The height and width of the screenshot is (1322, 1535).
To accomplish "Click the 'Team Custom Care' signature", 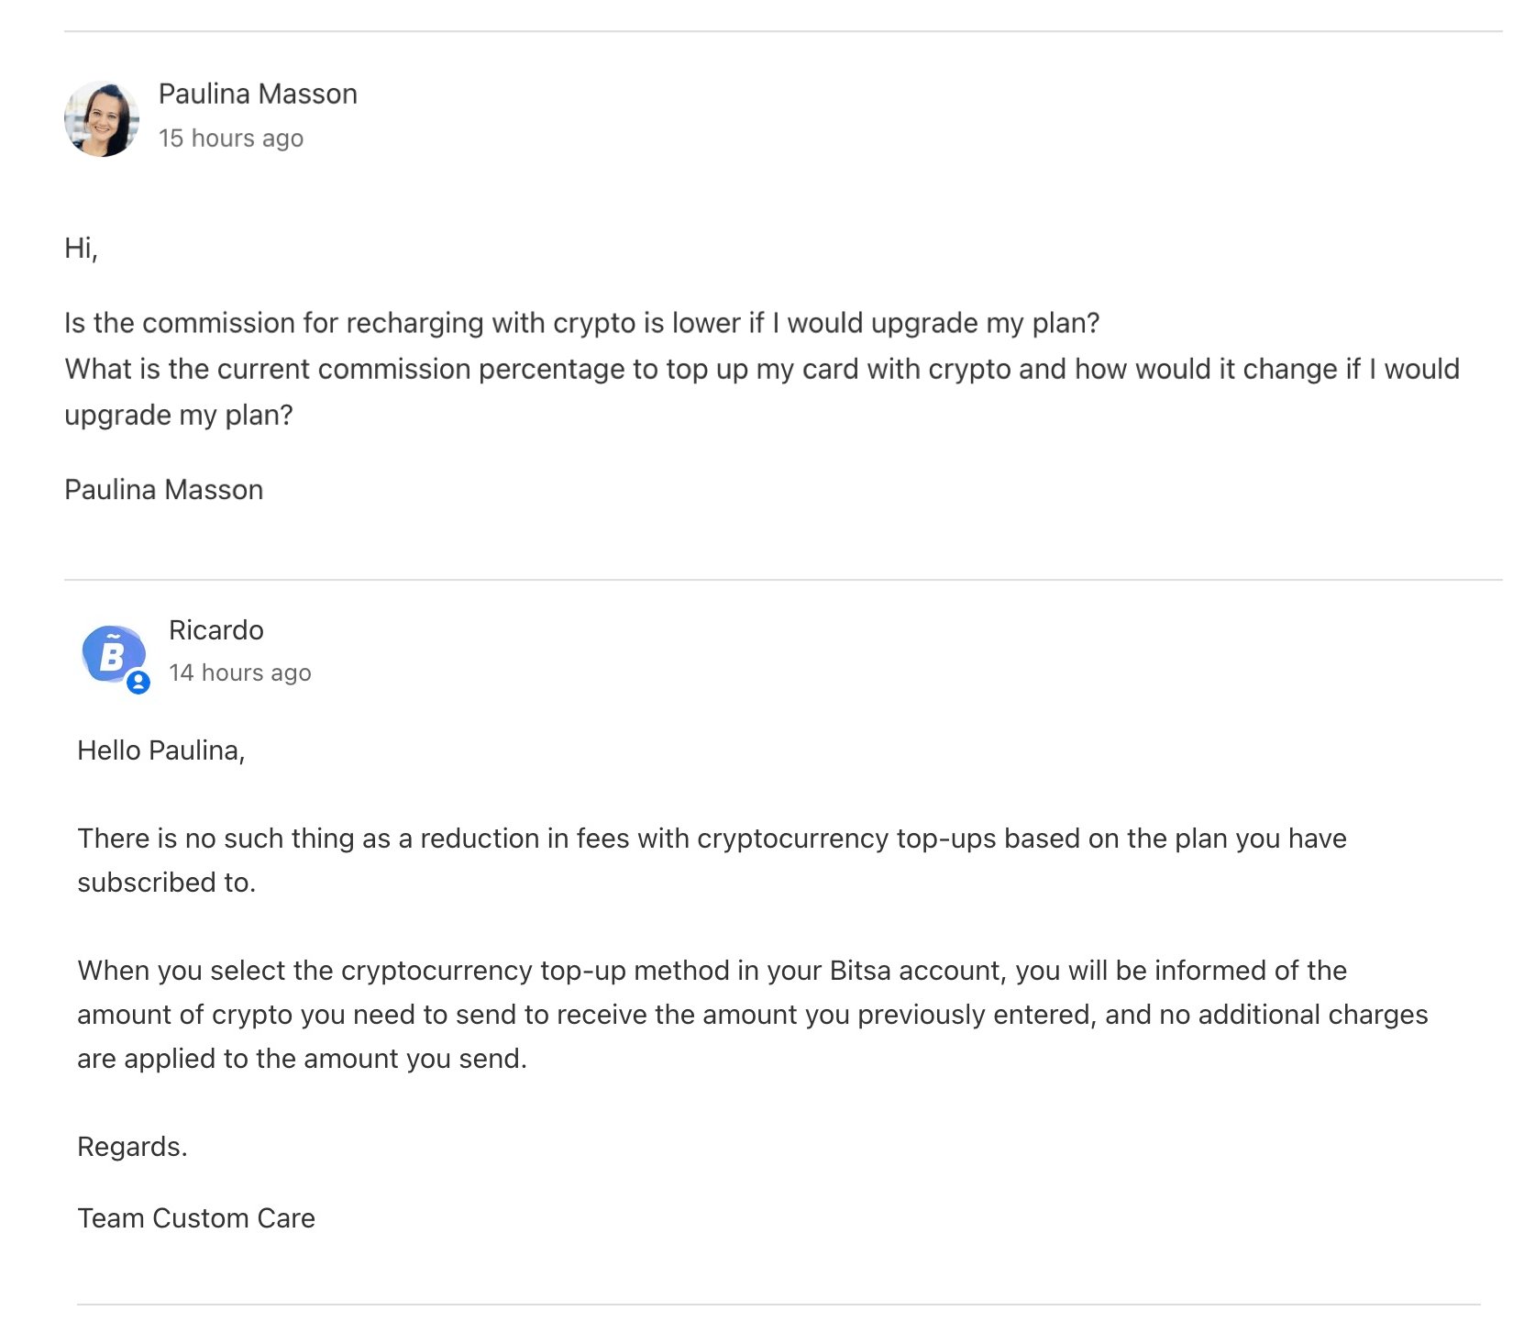I will (196, 1218).
